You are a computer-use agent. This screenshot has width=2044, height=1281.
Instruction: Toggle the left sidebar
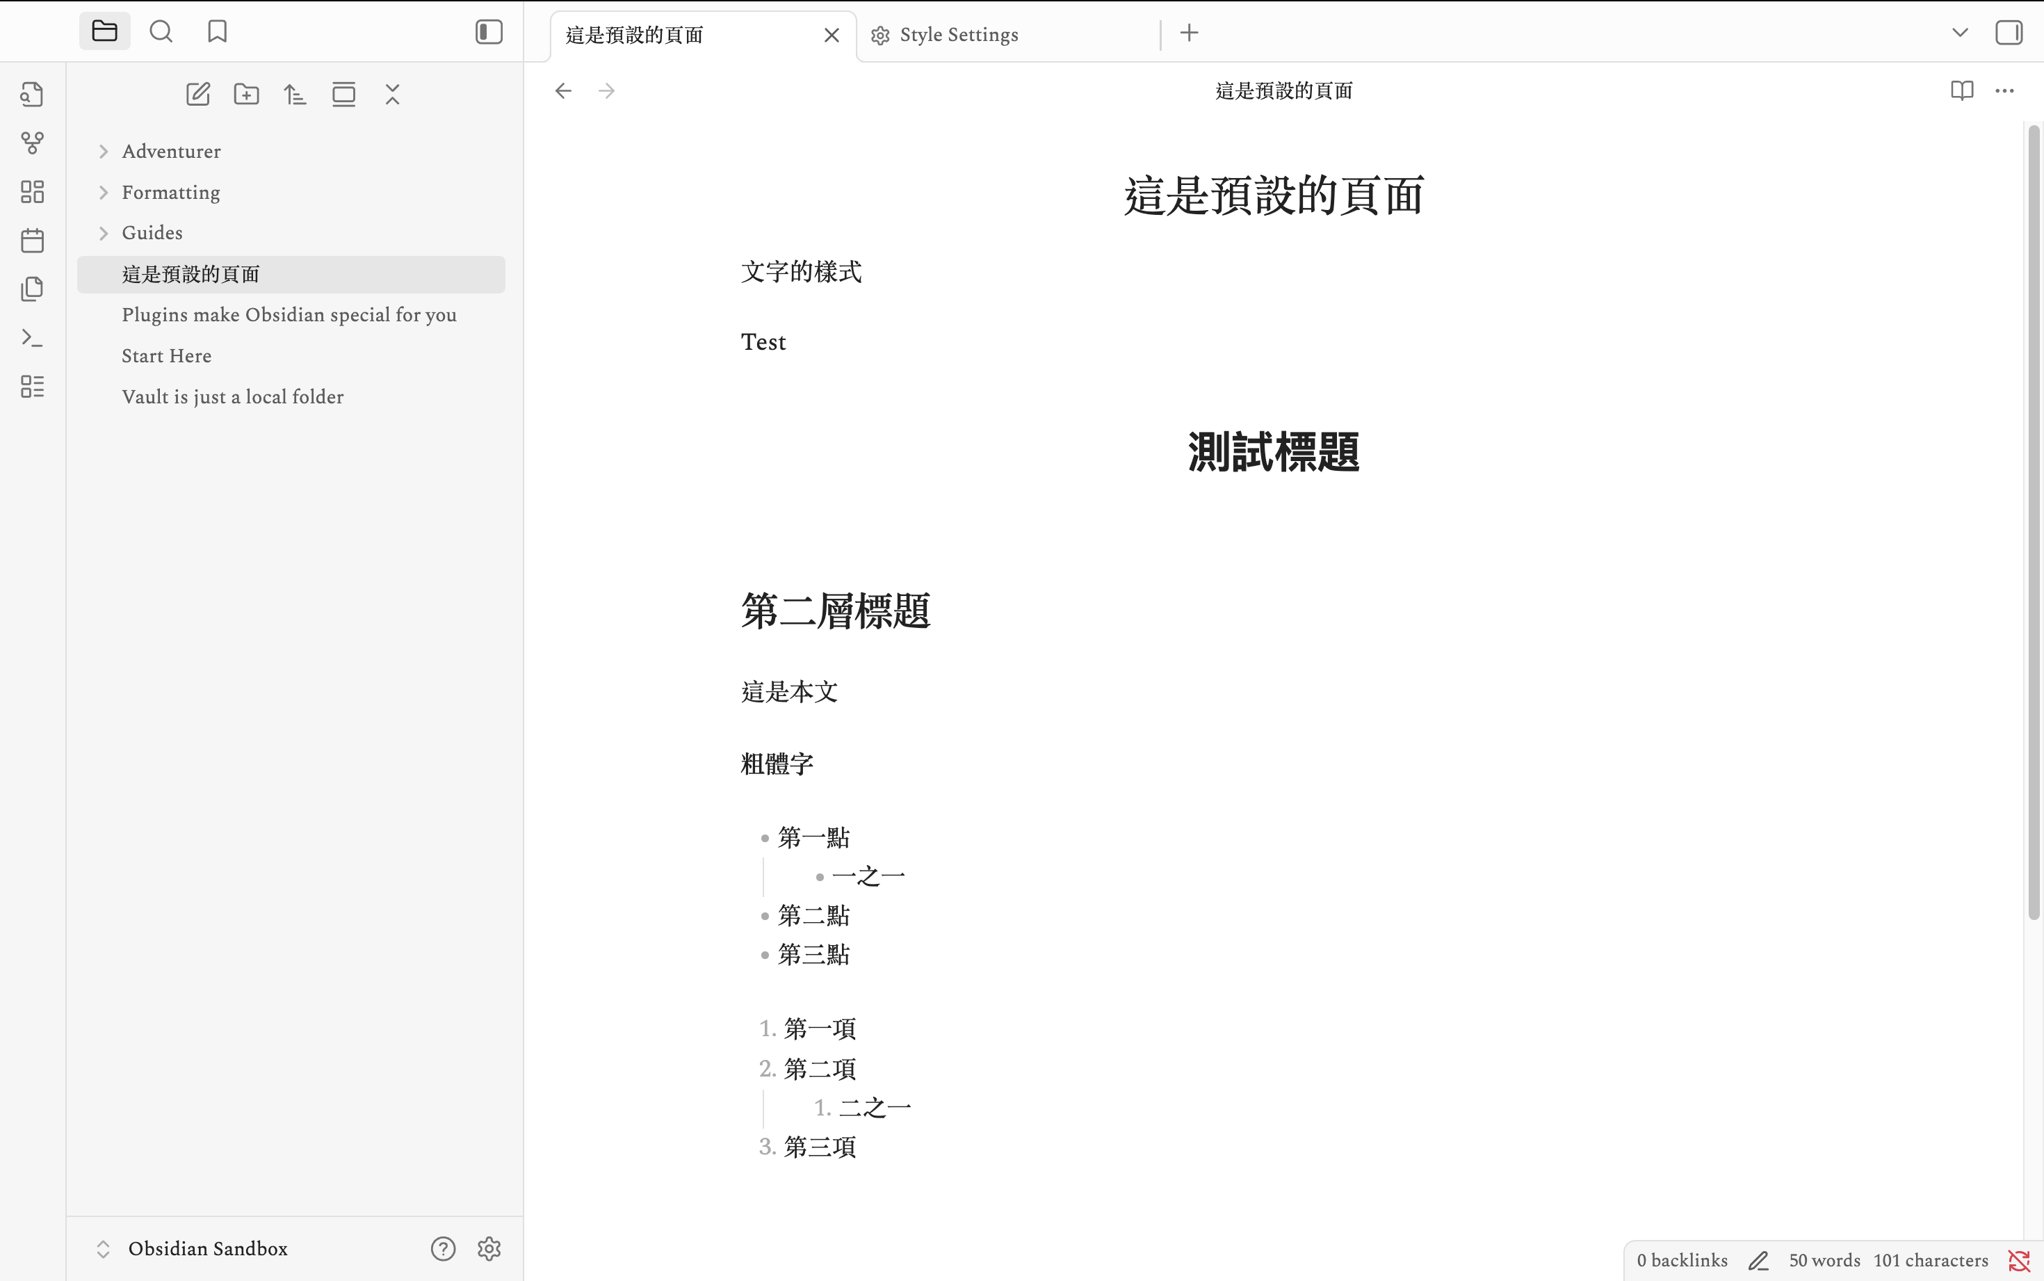coord(489,32)
